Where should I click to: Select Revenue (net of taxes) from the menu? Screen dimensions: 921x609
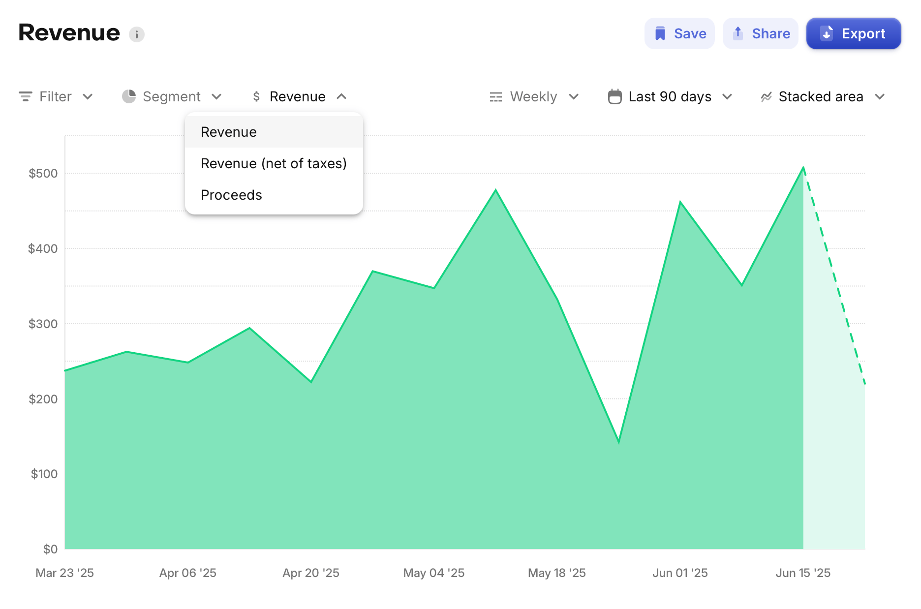[x=274, y=163]
